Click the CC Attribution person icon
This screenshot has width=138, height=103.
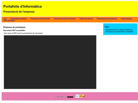[x=59, y=97]
